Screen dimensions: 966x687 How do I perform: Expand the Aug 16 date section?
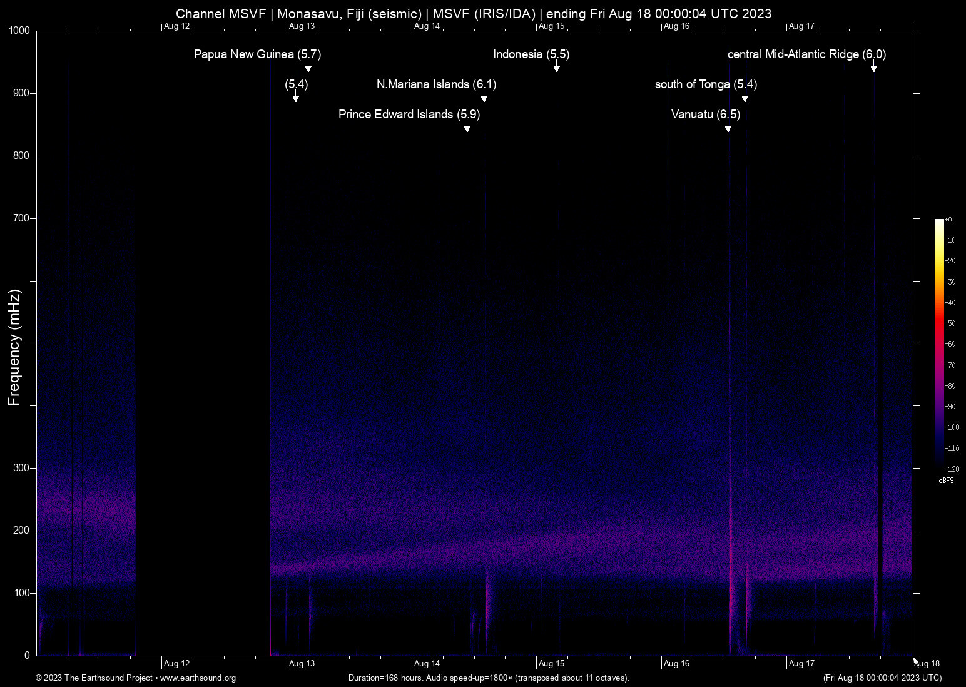point(676,663)
